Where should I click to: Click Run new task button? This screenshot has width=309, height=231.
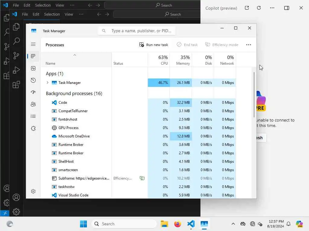click(x=154, y=45)
